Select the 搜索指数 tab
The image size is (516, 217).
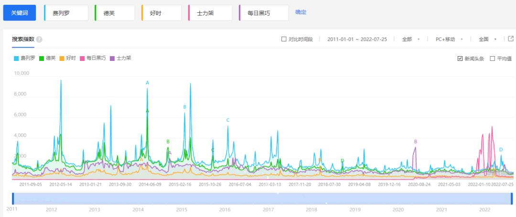coord(23,39)
